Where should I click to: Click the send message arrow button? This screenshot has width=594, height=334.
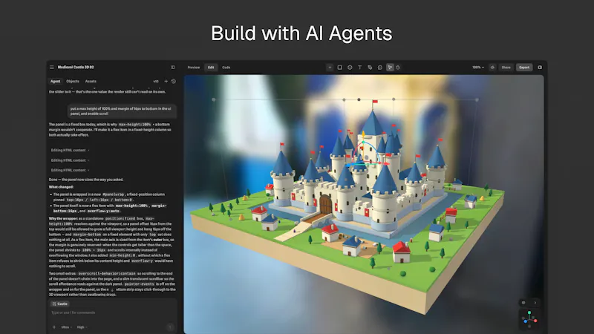[x=171, y=327]
